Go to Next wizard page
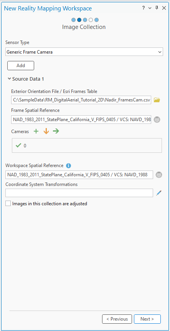 coord(147,319)
